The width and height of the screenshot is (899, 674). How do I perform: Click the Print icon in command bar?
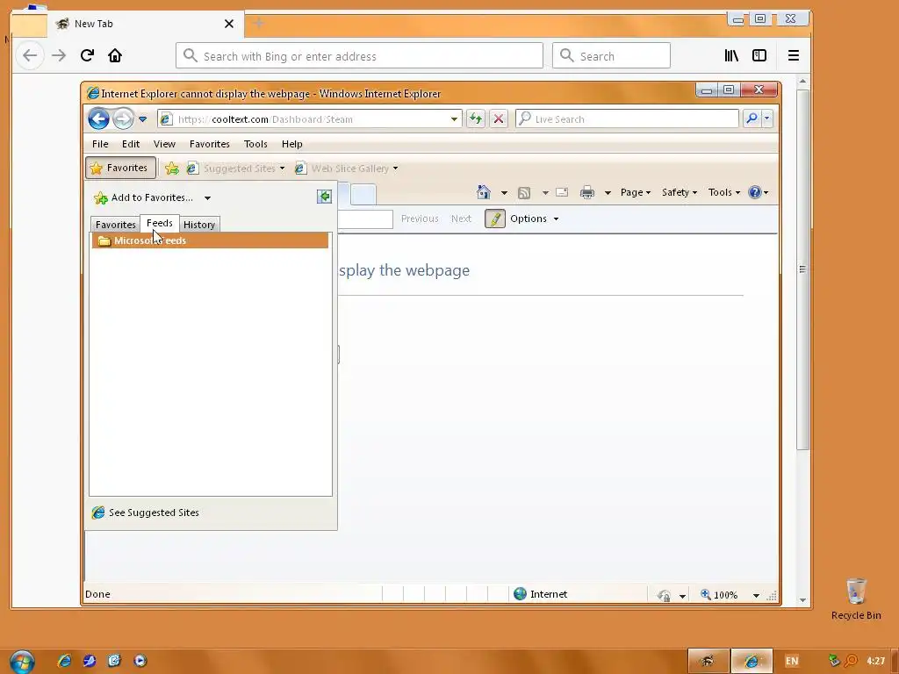tap(587, 192)
